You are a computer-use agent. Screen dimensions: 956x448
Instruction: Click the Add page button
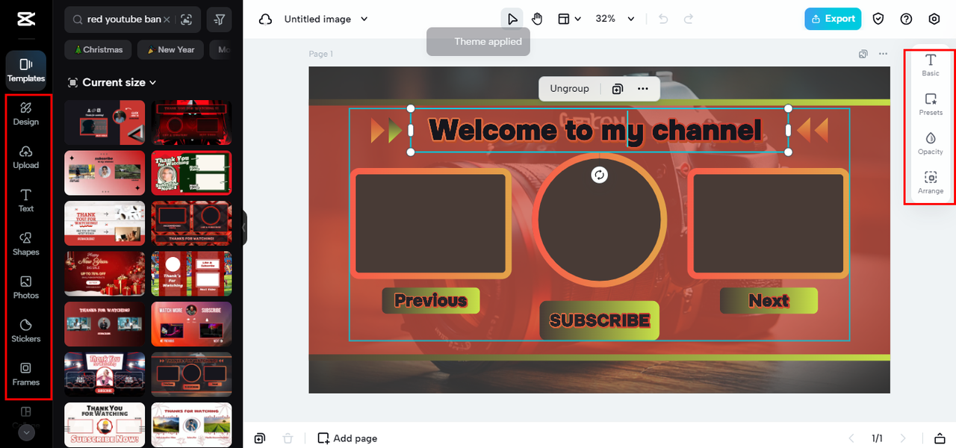click(347, 438)
